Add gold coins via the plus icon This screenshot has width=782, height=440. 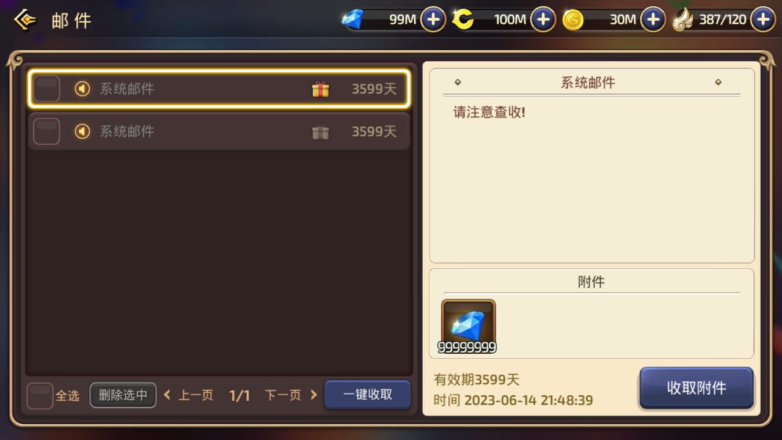[x=653, y=20]
